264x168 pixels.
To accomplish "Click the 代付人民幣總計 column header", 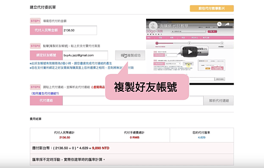I will pos(64,133).
